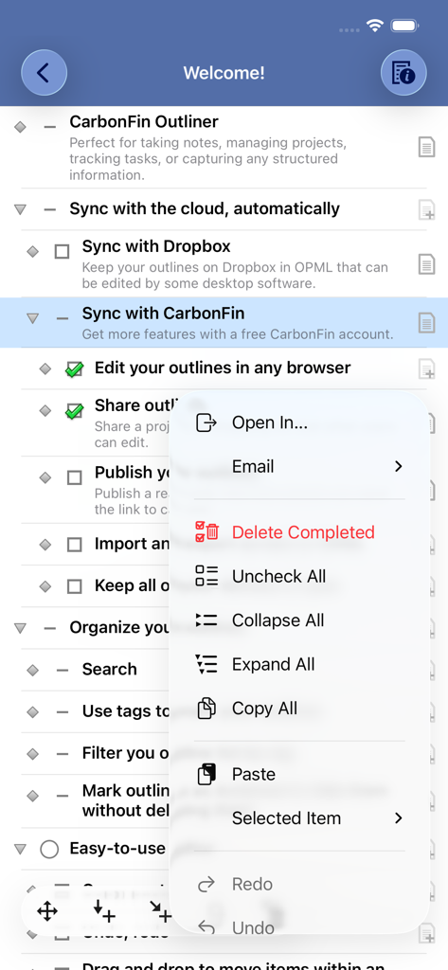Expand the Email submenu chevron

click(x=398, y=466)
